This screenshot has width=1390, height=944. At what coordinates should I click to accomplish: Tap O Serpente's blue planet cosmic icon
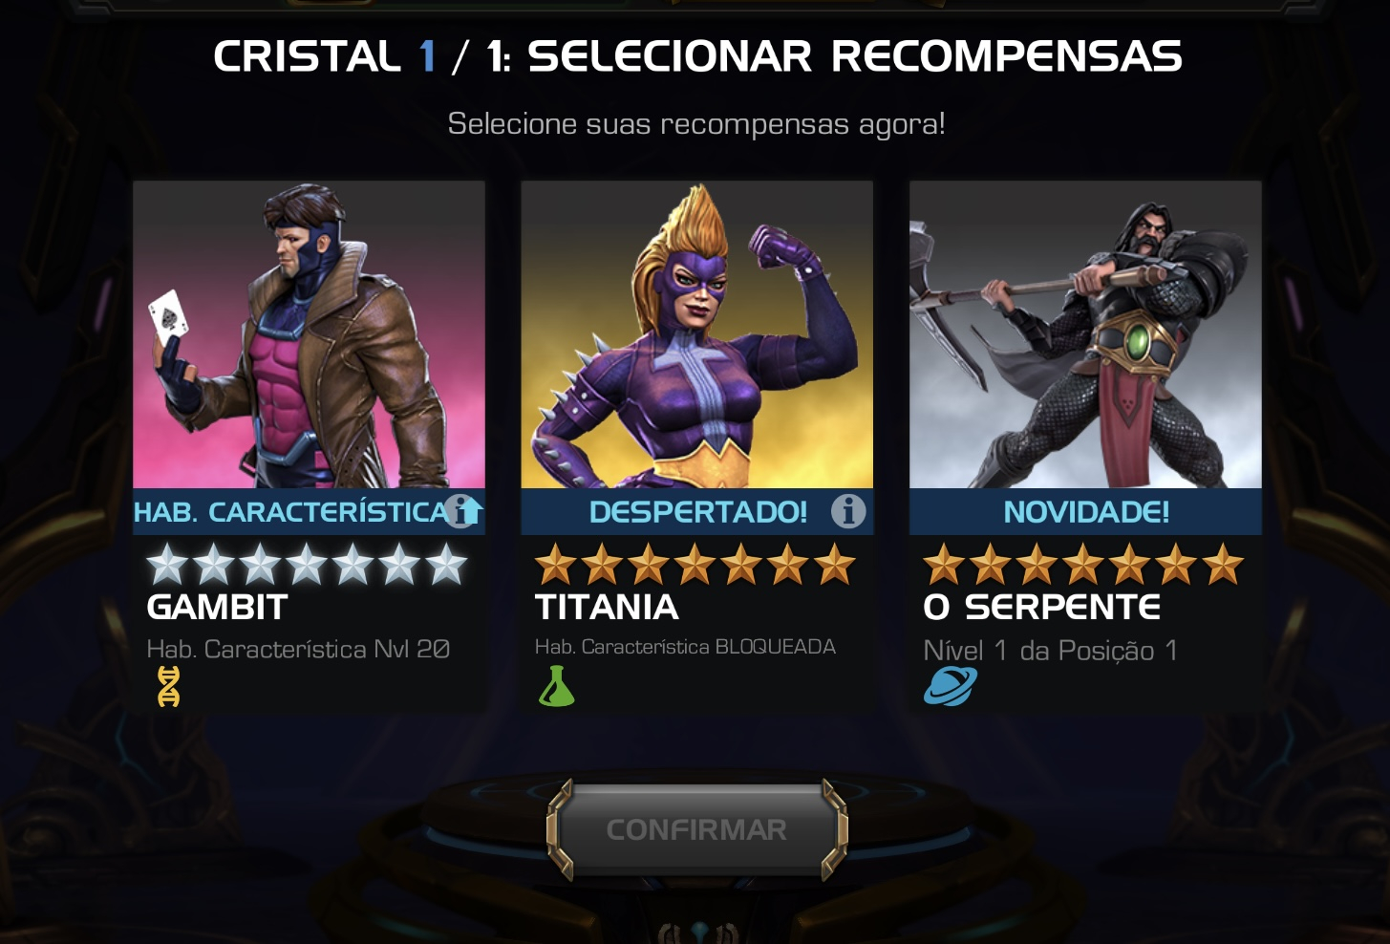pyautogui.click(x=950, y=686)
